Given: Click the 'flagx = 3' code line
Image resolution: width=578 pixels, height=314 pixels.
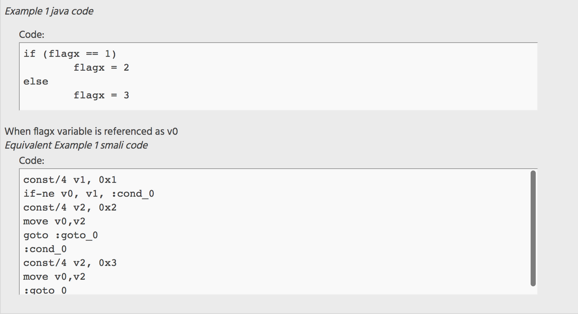Looking at the screenshot, I should click(x=101, y=95).
